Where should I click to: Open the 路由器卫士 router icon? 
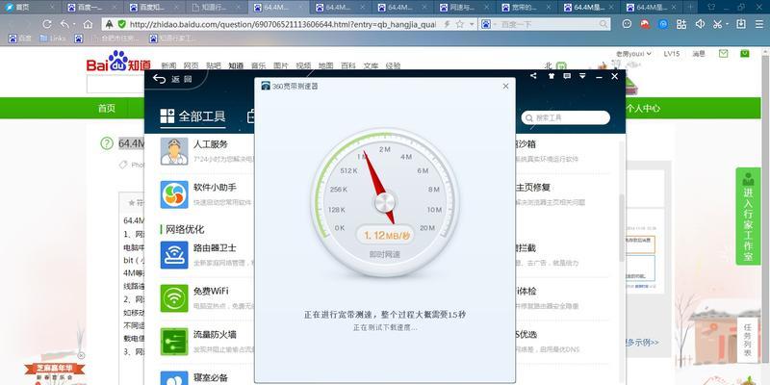click(x=174, y=255)
